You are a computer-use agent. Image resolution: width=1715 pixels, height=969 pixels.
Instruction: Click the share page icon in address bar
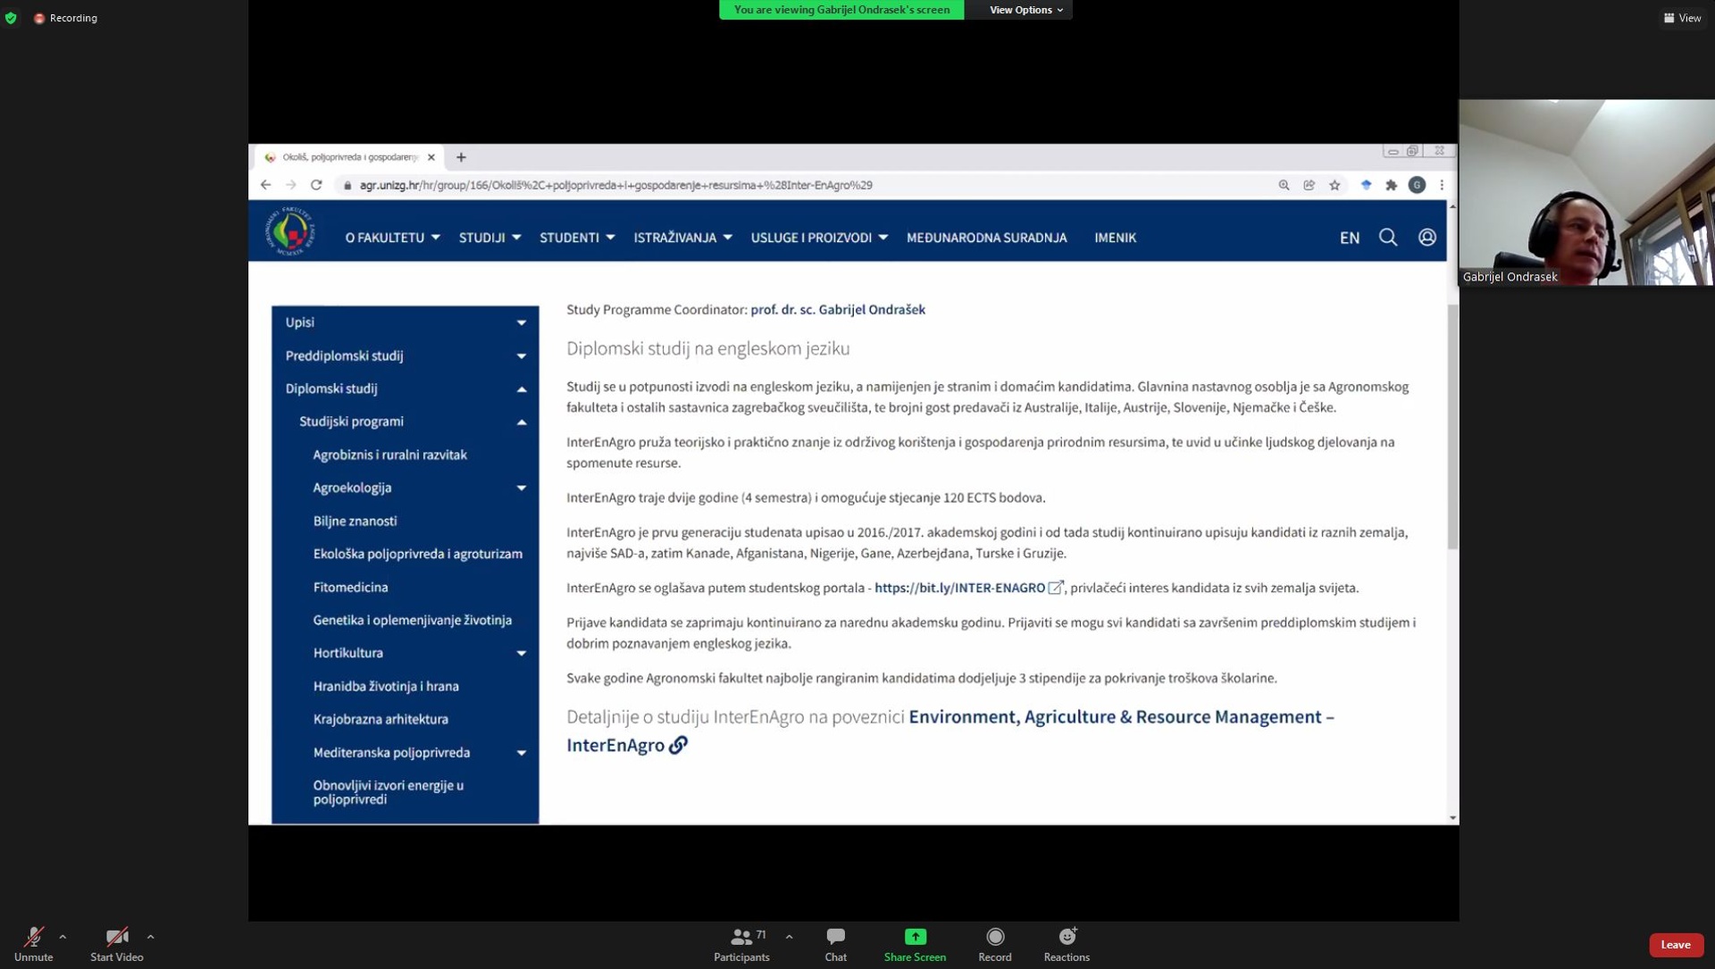1309,185
